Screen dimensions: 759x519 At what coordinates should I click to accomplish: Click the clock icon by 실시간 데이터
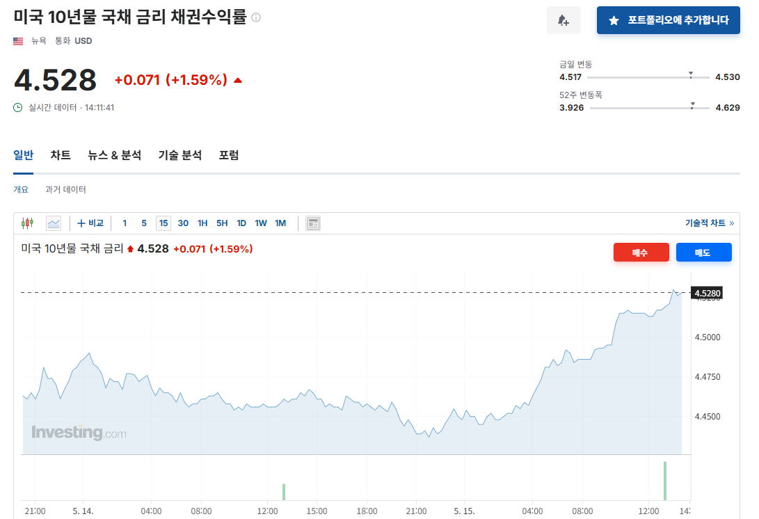pyautogui.click(x=18, y=107)
